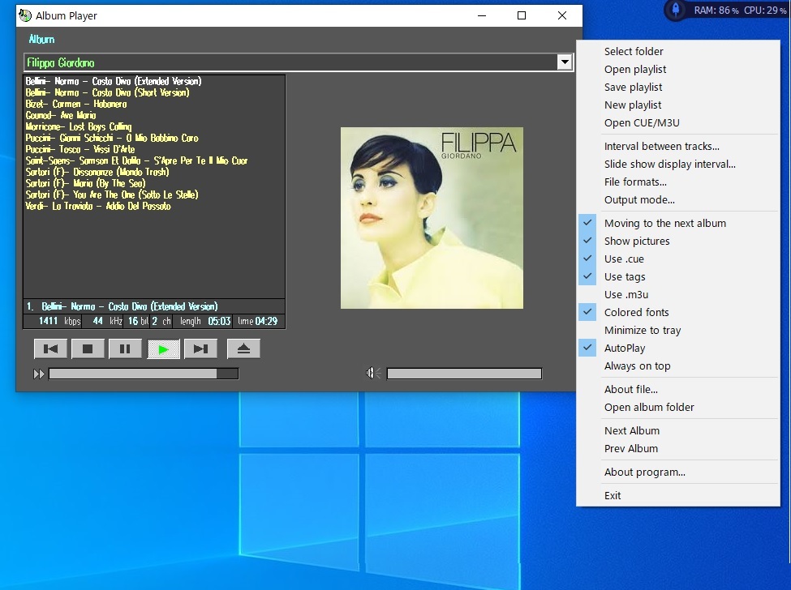Viewport: 791px width, 590px height.
Task: Click the Album Player icon in the title bar
Action: click(24, 15)
